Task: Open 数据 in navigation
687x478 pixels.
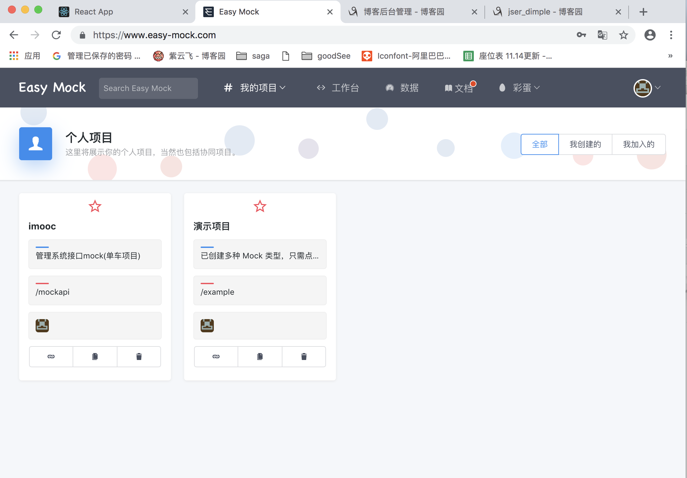Action: 402,88
